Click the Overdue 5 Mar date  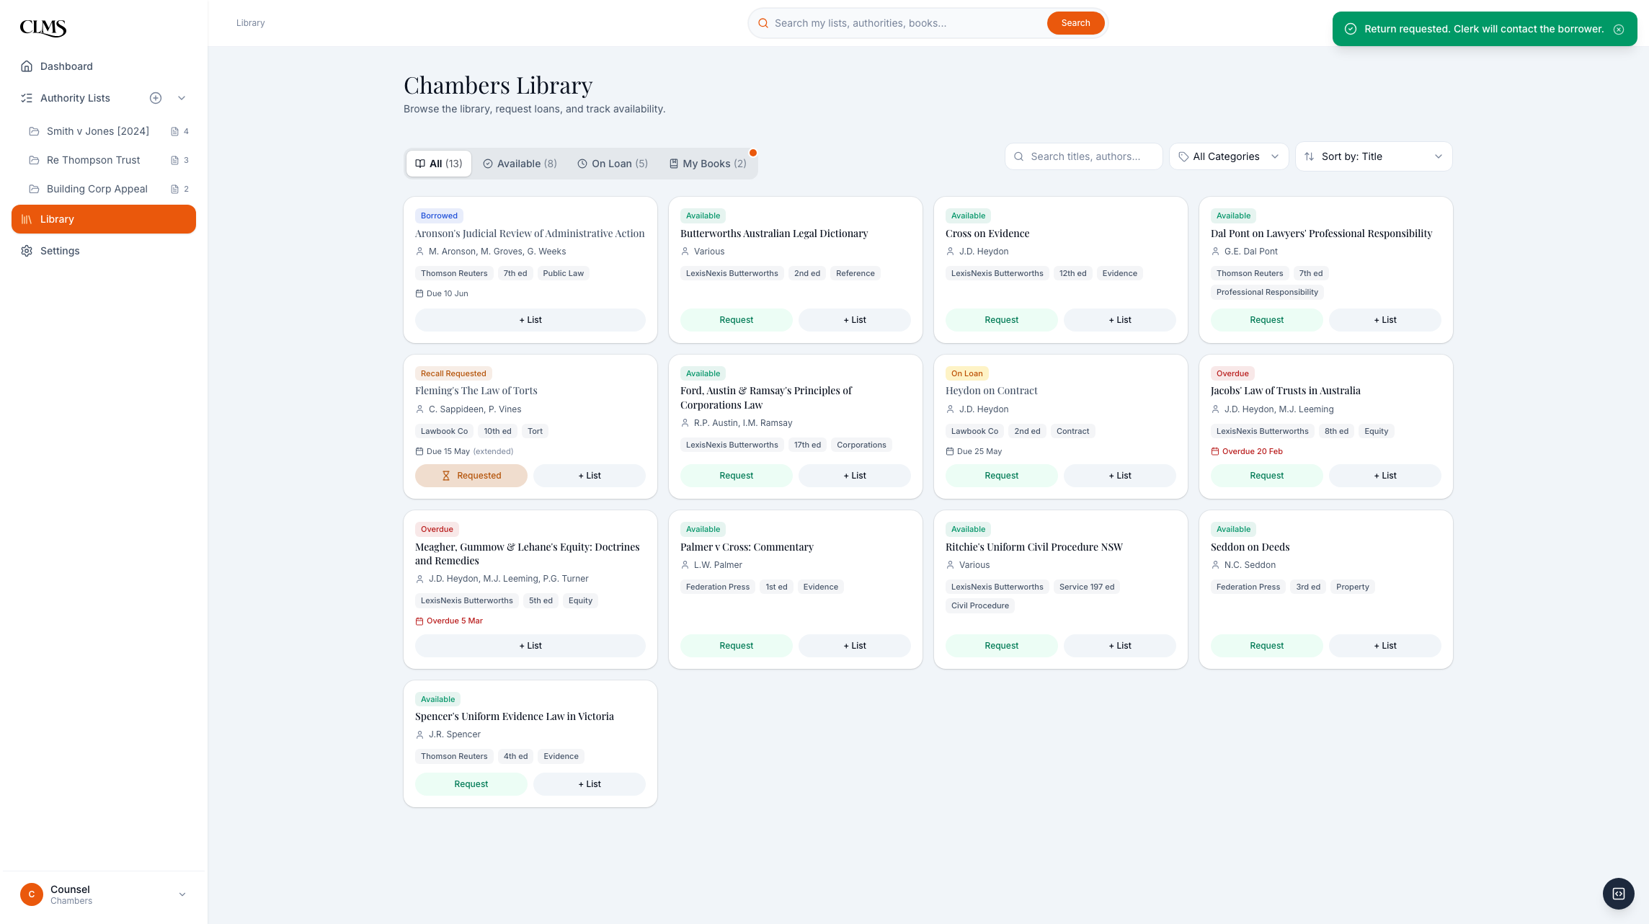pos(449,621)
